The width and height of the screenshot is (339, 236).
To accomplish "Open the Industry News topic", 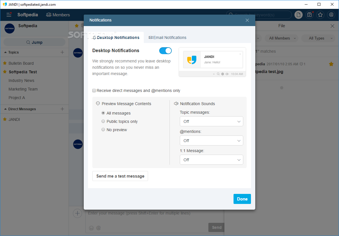I will [x=21, y=80].
